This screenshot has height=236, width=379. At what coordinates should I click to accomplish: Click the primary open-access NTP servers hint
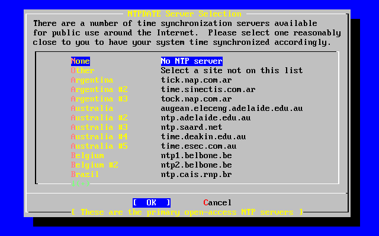click(x=187, y=212)
